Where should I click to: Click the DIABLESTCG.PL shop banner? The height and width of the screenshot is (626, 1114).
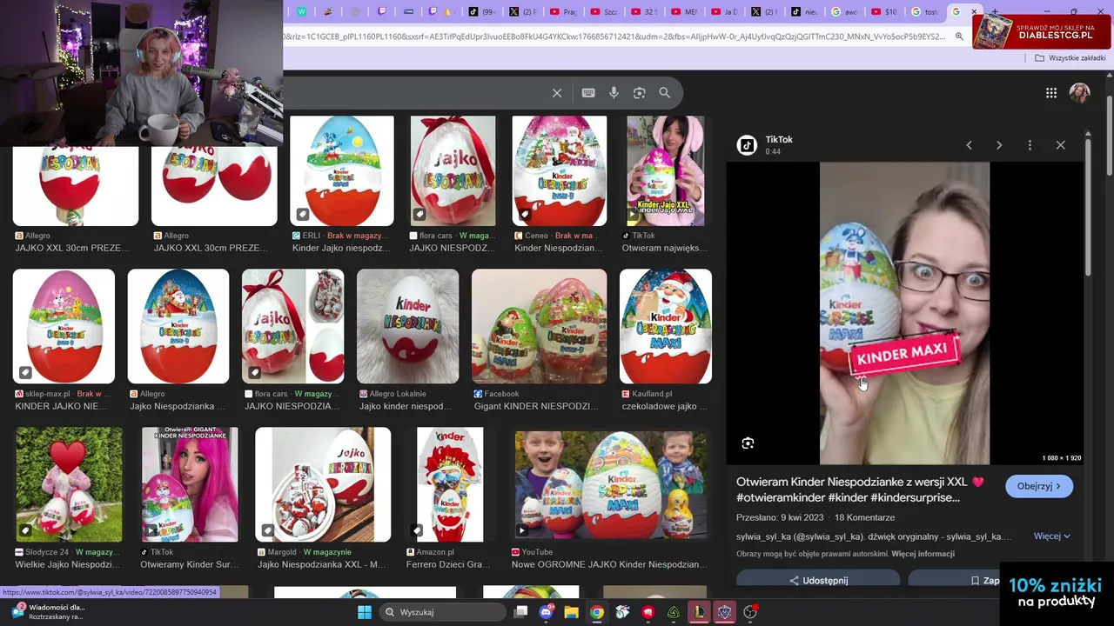pyautogui.click(x=1042, y=32)
